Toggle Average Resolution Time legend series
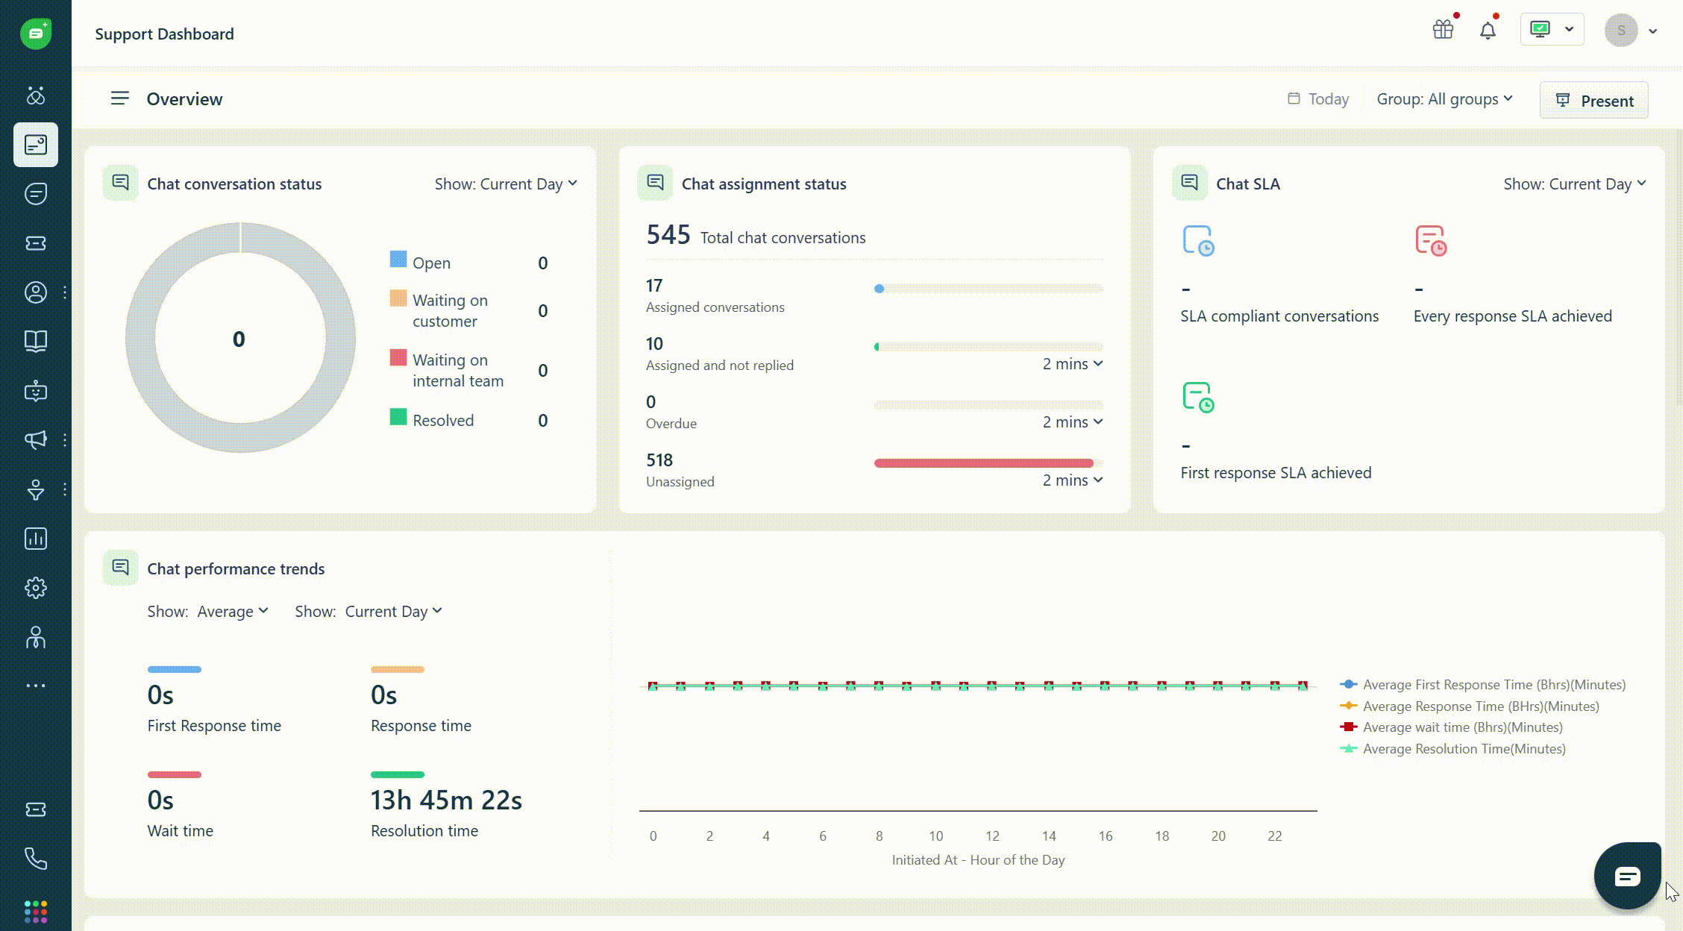The height and width of the screenshot is (931, 1683). [x=1463, y=748]
